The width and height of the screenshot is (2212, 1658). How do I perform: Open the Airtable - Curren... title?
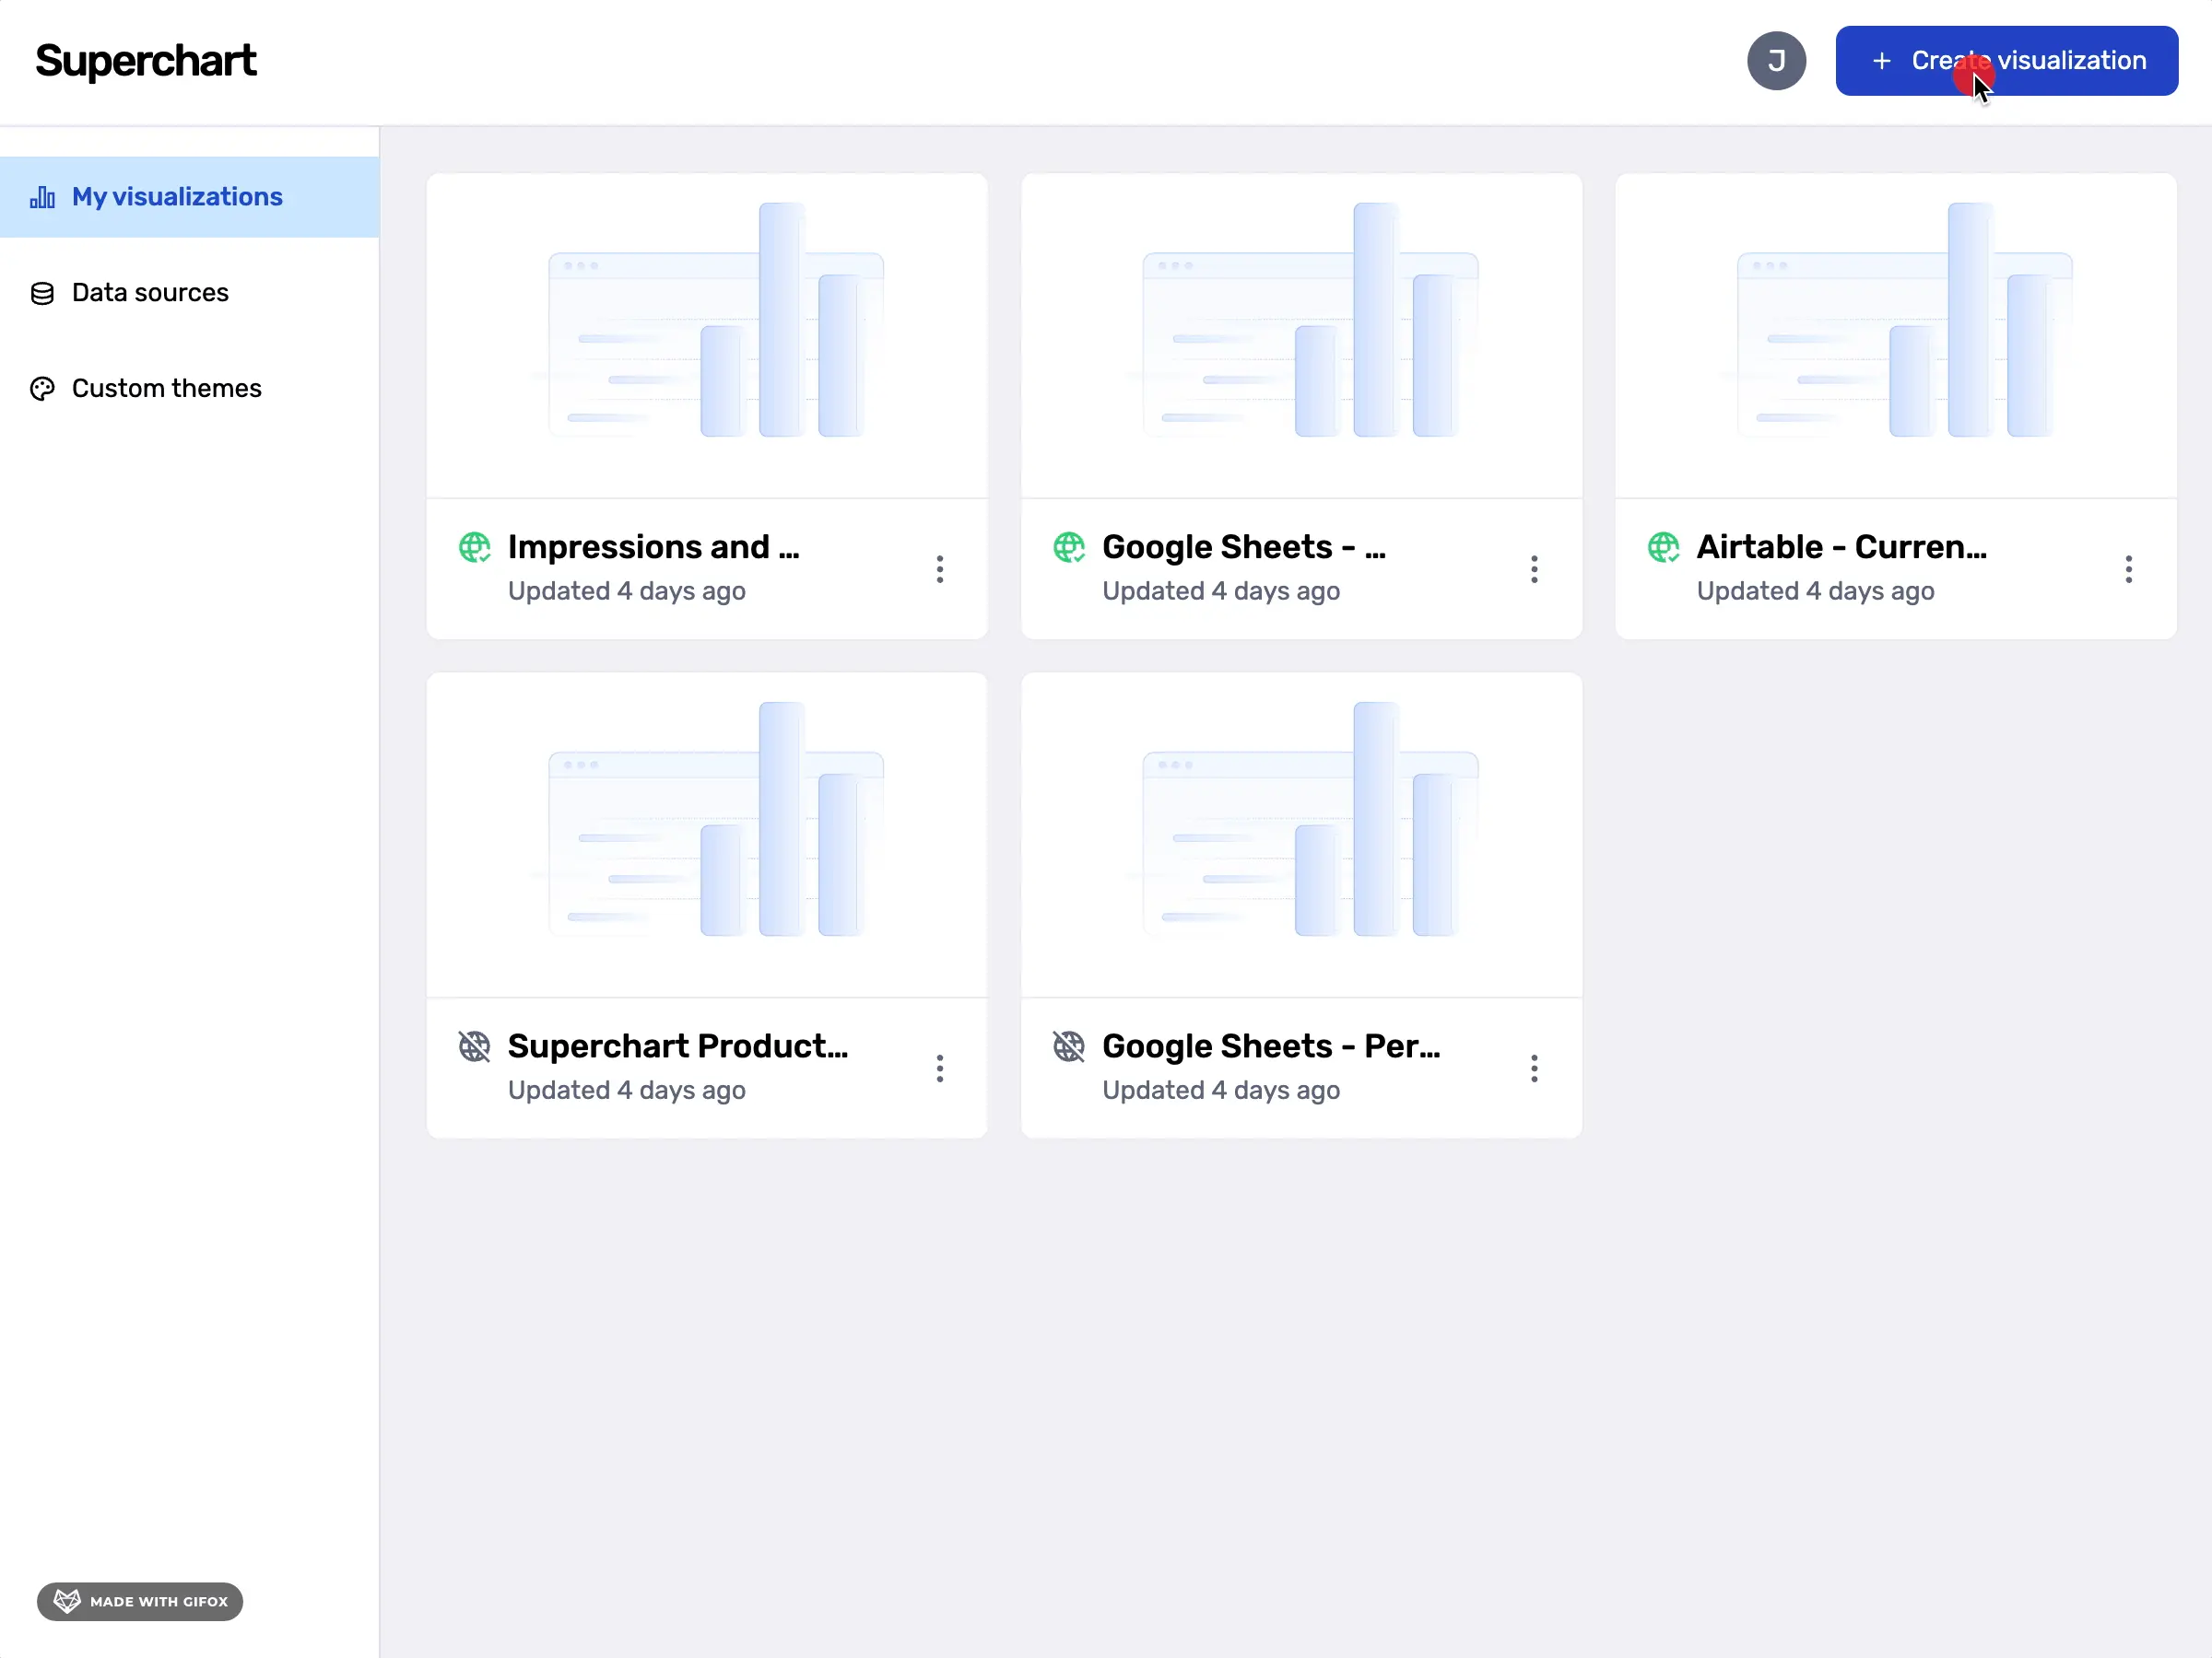(1841, 546)
